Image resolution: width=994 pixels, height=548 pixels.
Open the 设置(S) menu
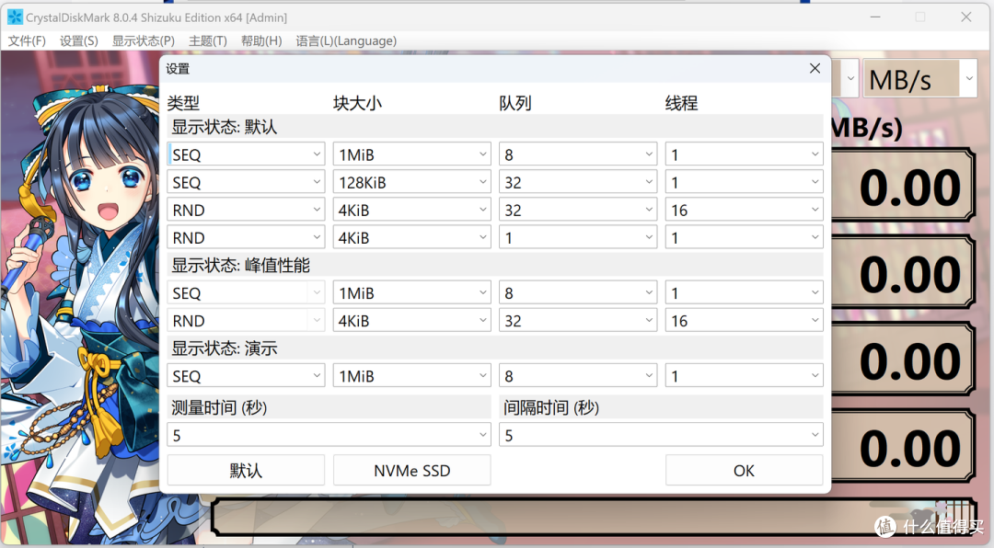click(78, 40)
